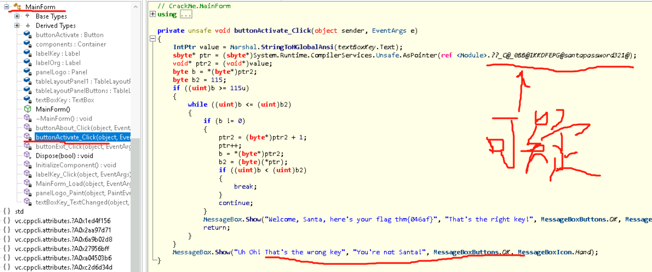
Task: Click the Base Types node icon
Action: (27, 16)
